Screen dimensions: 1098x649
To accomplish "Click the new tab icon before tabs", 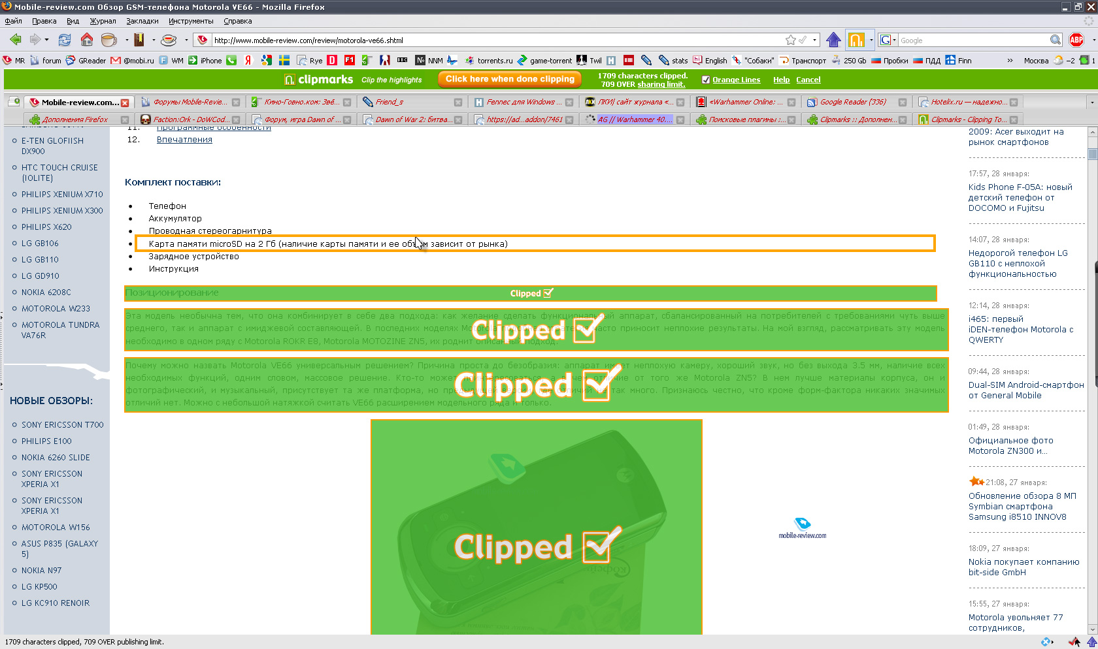I will (14, 102).
